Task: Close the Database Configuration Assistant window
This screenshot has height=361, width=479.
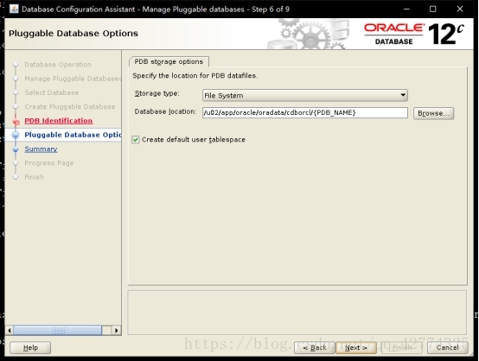Action: point(460,9)
